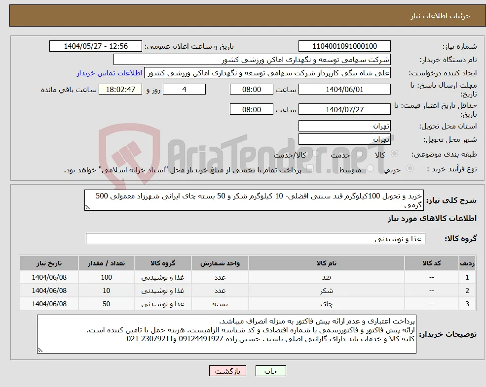This screenshot has height=387, width=486.
Task: Select the جزیی purchase type radio
Action: [x=410, y=168]
